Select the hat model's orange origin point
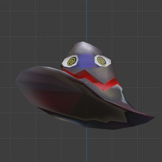The height and width of the screenshot is (162, 162). click(x=86, y=82)
